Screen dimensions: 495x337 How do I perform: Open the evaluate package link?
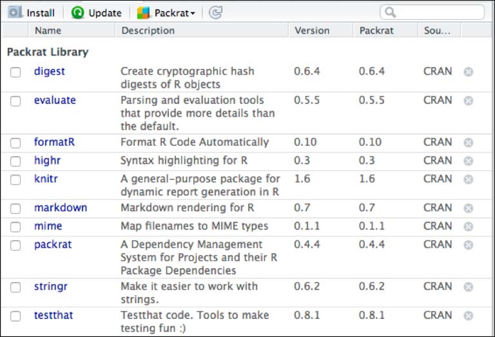coord(55,100)
